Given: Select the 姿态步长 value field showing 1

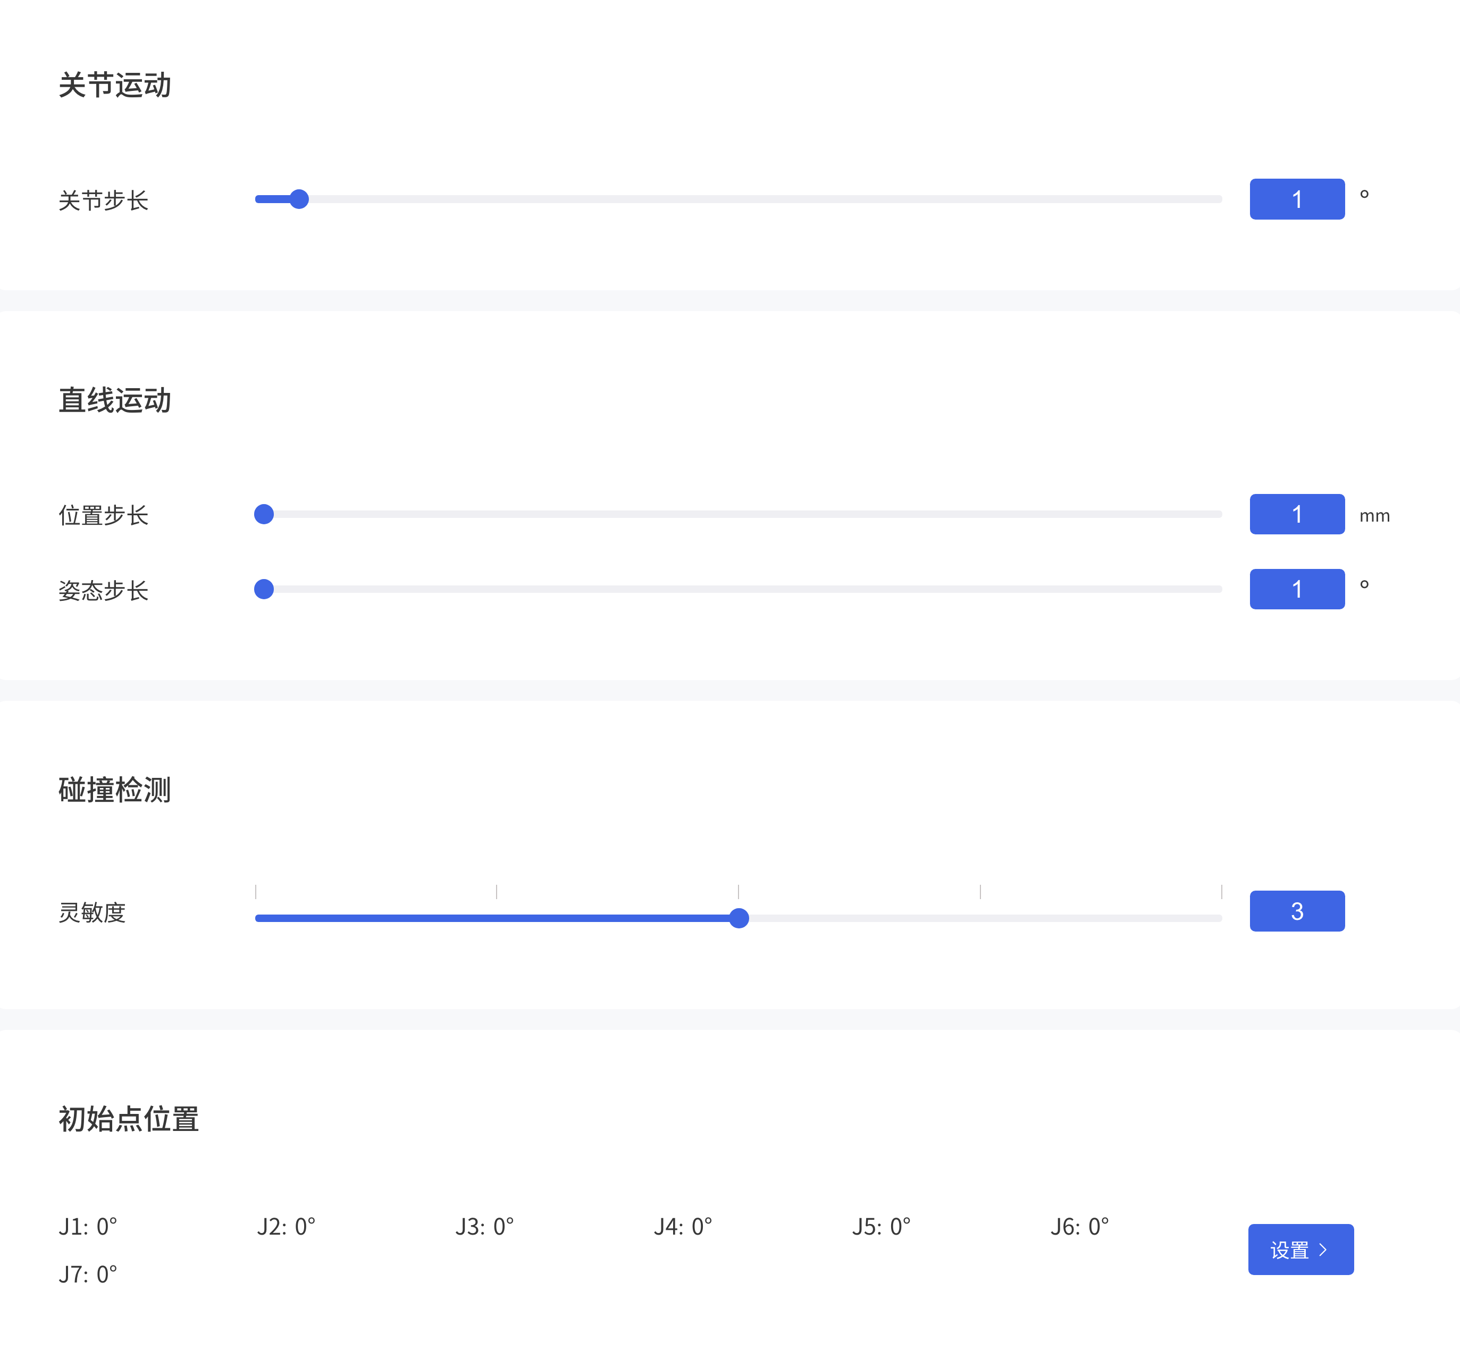Looking at the screenshot, I should pyautogui.click(x=1297, y=589).
